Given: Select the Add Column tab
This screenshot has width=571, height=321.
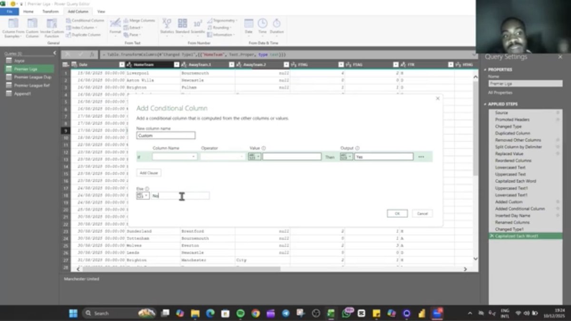Looking at the screenshot, I should (x=78, y=11).
